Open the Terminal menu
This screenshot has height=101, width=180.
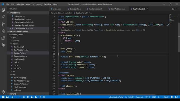[x=48, y=4]
